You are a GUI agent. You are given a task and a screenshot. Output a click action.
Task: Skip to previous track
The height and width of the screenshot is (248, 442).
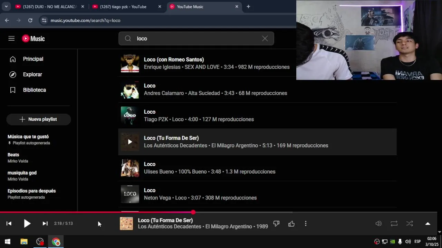tap(9, 224)
